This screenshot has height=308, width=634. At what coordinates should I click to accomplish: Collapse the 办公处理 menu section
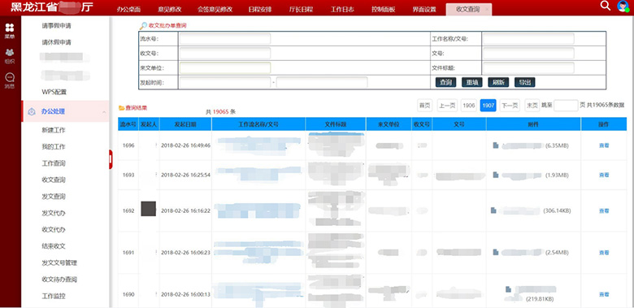(x=104, y=112)
